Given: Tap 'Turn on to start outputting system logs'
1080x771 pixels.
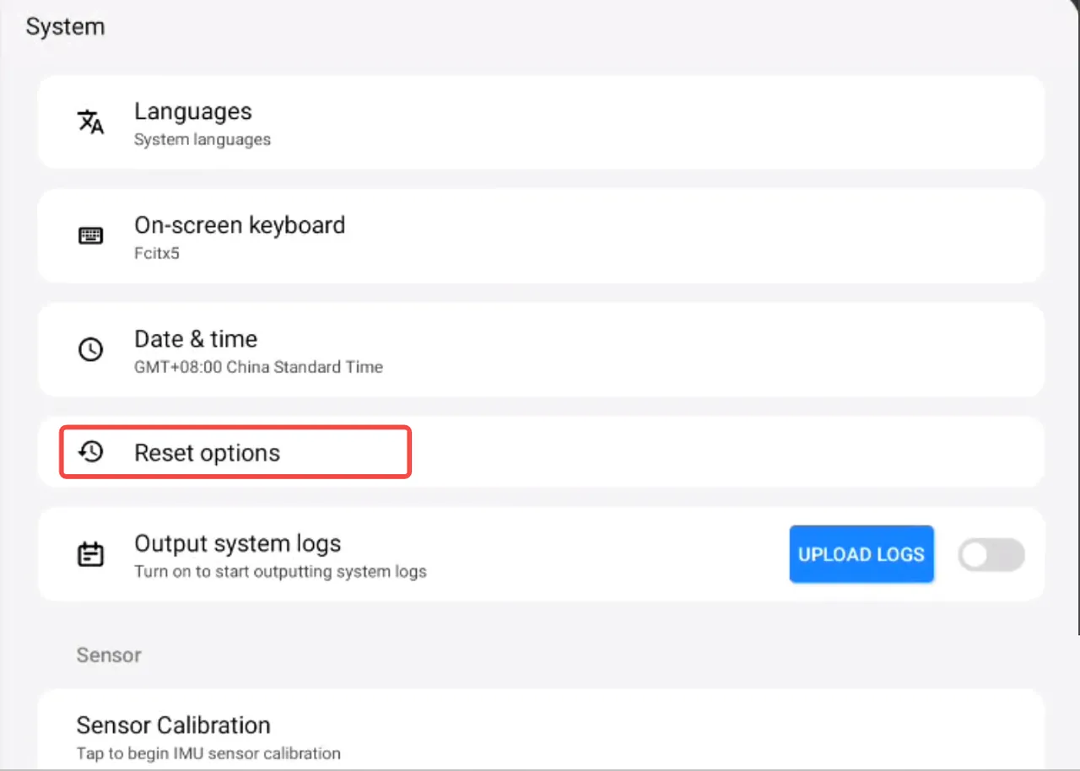Looking at the screenshot, I should point(280,572).
